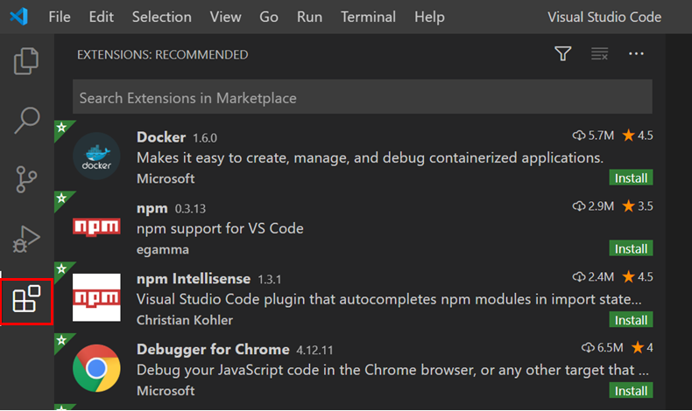The width and height of the screenshot is (692, 411).
Task: Click the Debugger for Chrome logo
Action: pyautogui.click(x=96, y=368)
